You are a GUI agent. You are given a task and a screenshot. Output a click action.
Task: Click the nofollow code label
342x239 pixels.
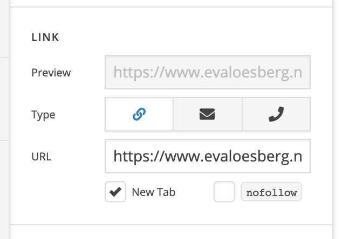point(271,192)
